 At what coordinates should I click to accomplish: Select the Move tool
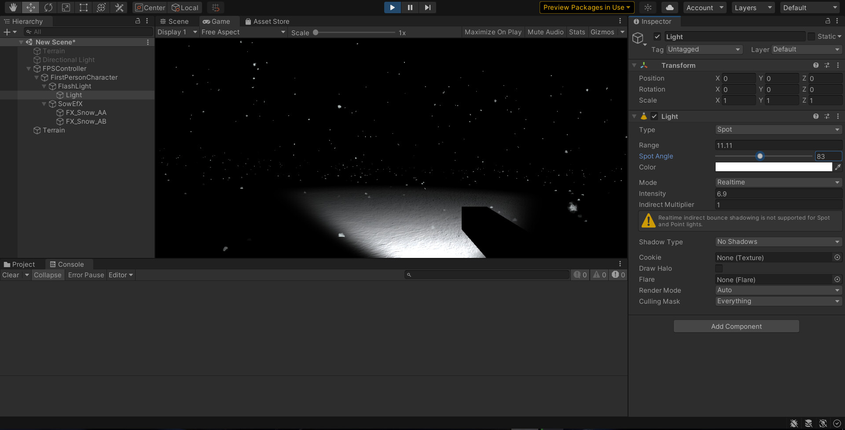(x=30, y=7)
